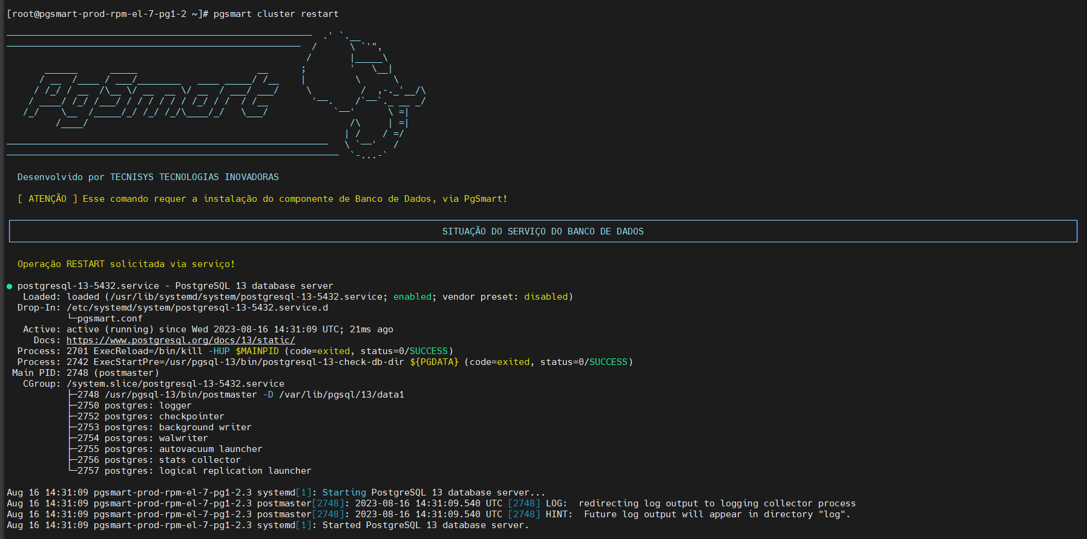The image size is (1087, 539).
Task: Click the 'LOG: redirecting log output' log line
Action: click(431, 503)
